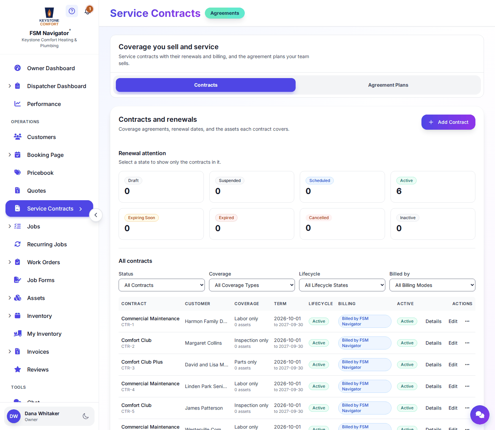Viewport: 495px width, 430px height.
Task: Open Recurring Jobs menu item
Action: click(49, 244)
